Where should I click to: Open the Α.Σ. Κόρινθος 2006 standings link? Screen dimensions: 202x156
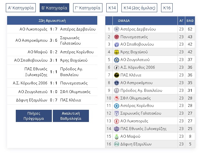point(138,67)
